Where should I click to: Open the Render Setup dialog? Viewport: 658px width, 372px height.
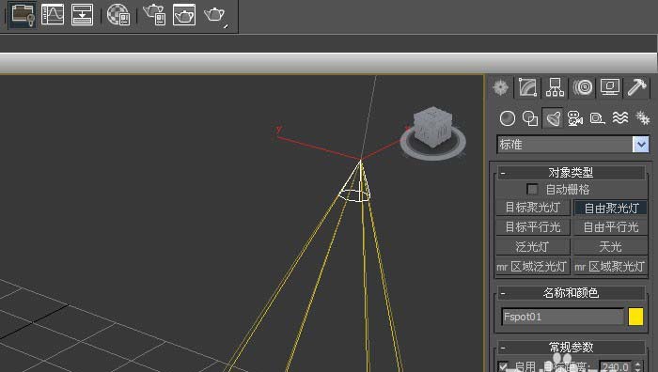click(x=154, y=15)
